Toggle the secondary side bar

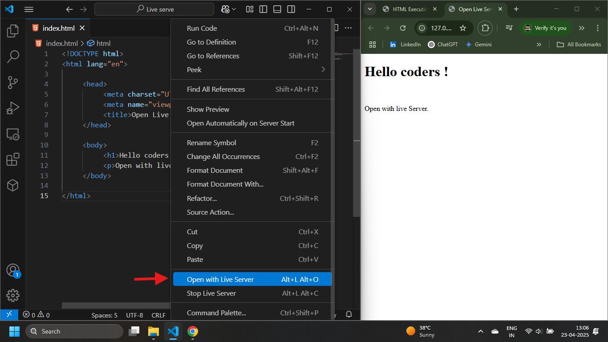click(x=291, y=9)
